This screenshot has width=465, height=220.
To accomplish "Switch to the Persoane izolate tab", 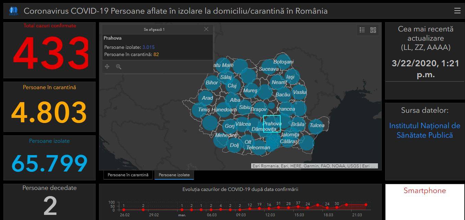I will pyautogui.click(x=174, y=175).
